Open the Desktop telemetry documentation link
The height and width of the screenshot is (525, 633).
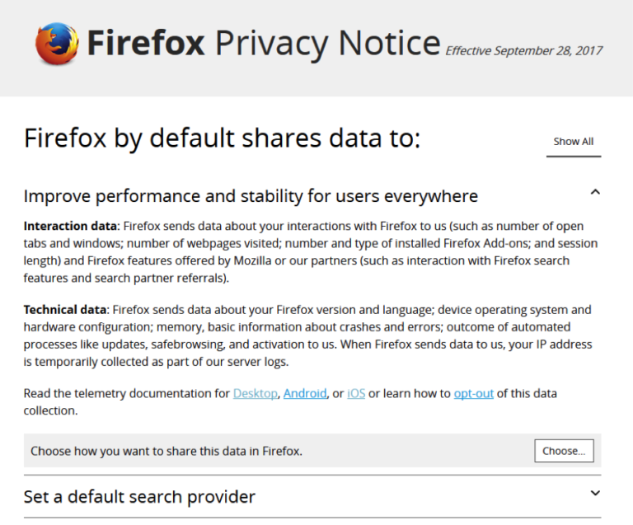point(255,393)
